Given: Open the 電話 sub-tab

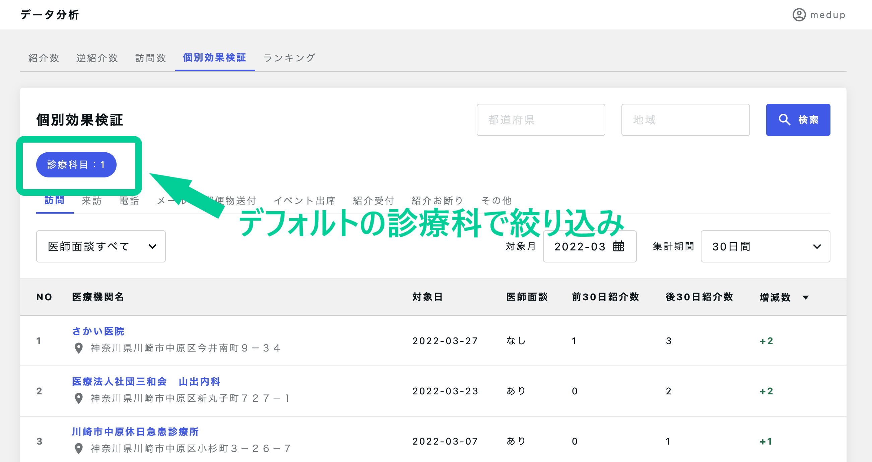Looking at the screenshot, I should 129,201.
